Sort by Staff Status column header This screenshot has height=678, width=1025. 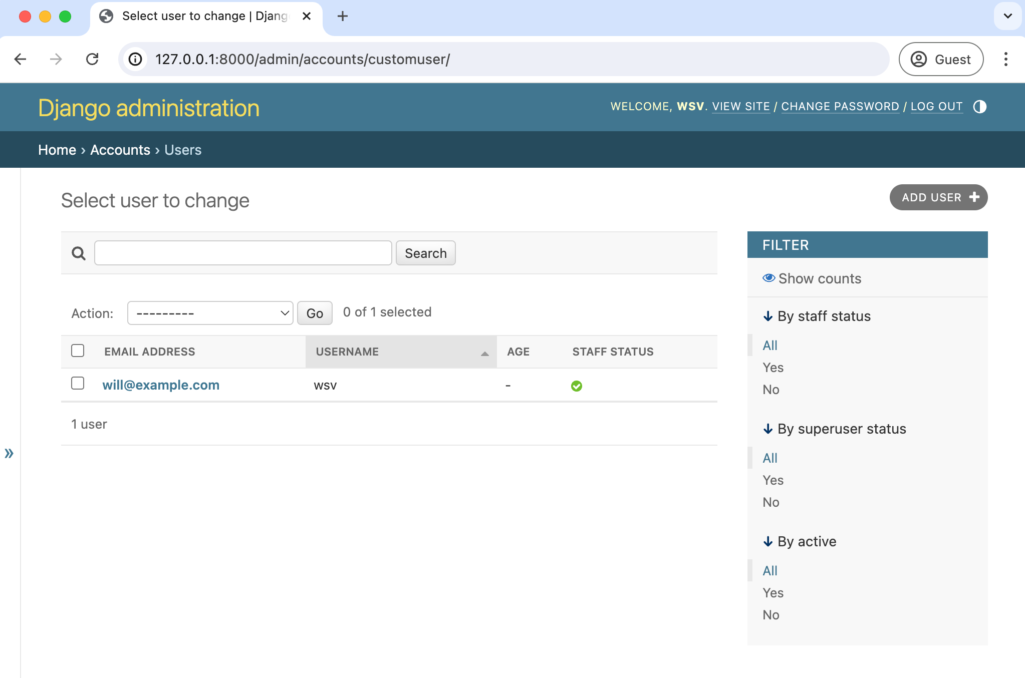613,352
